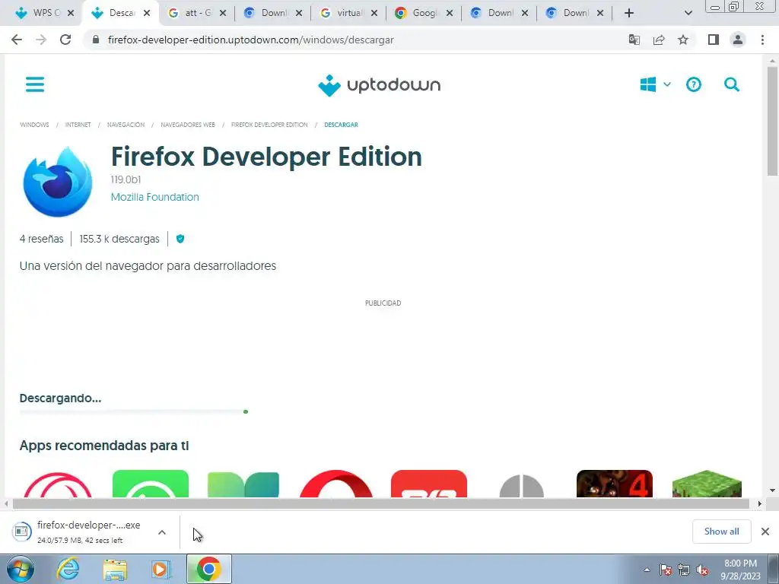Viewport: 779px width, 584px height.
Task: Click the '4 reseñas' reviews text
Action: tap(42, 239)
